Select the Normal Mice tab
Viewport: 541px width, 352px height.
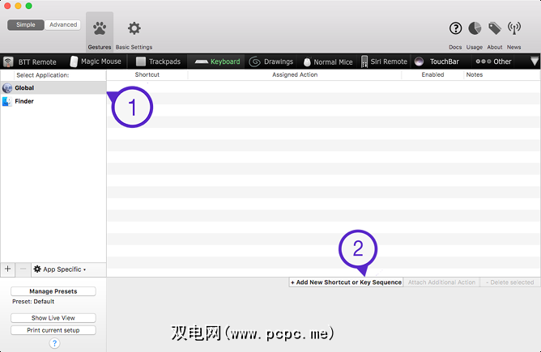pos(328,62)
